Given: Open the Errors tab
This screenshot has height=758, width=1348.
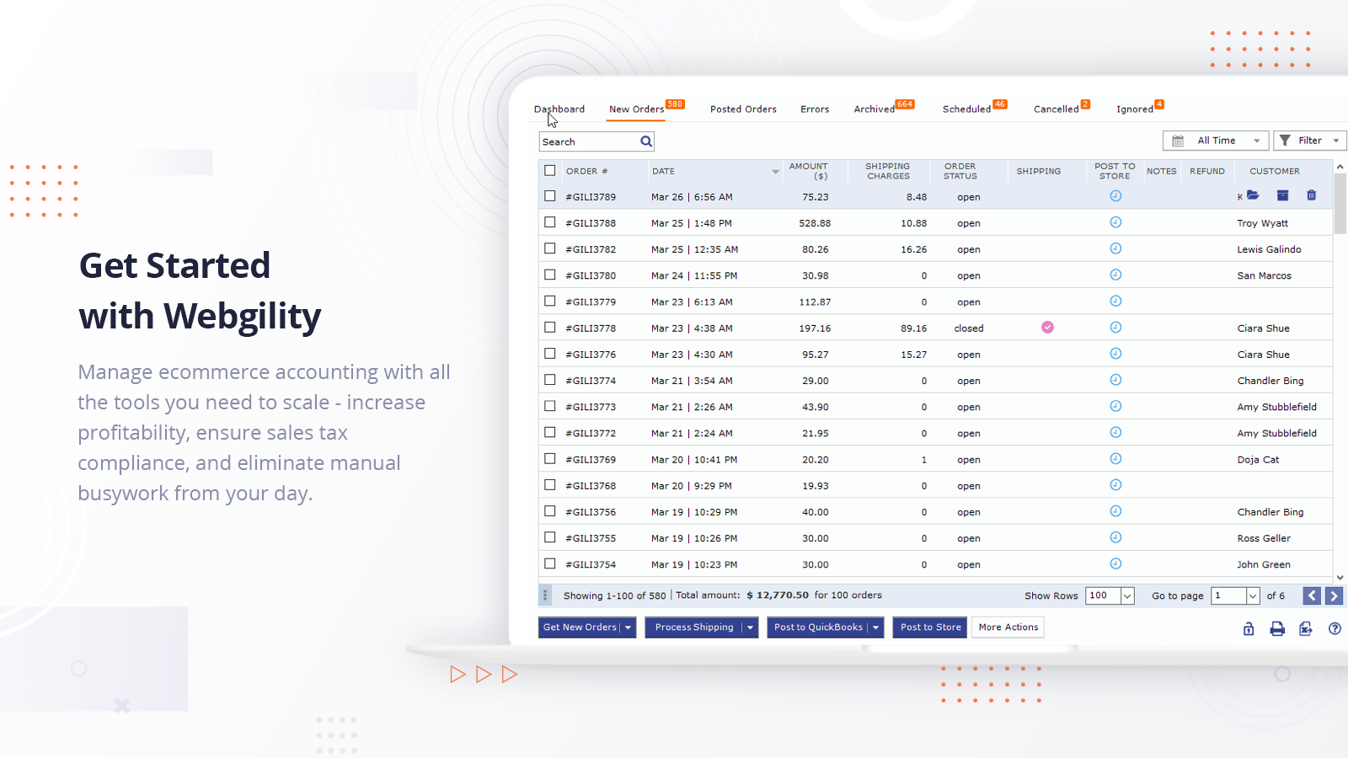Looking at the screenshot, I should pos(815,109).
